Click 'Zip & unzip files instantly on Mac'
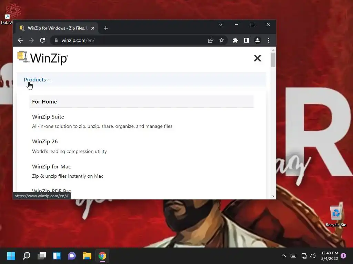Image resolution: width=353 pixels, height=264 pixels. pos(68,176)
